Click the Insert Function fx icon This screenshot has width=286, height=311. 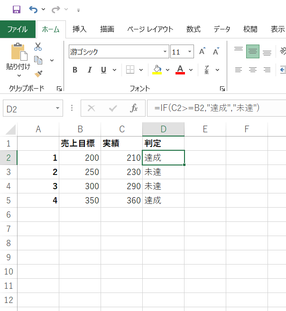(134, 109)
